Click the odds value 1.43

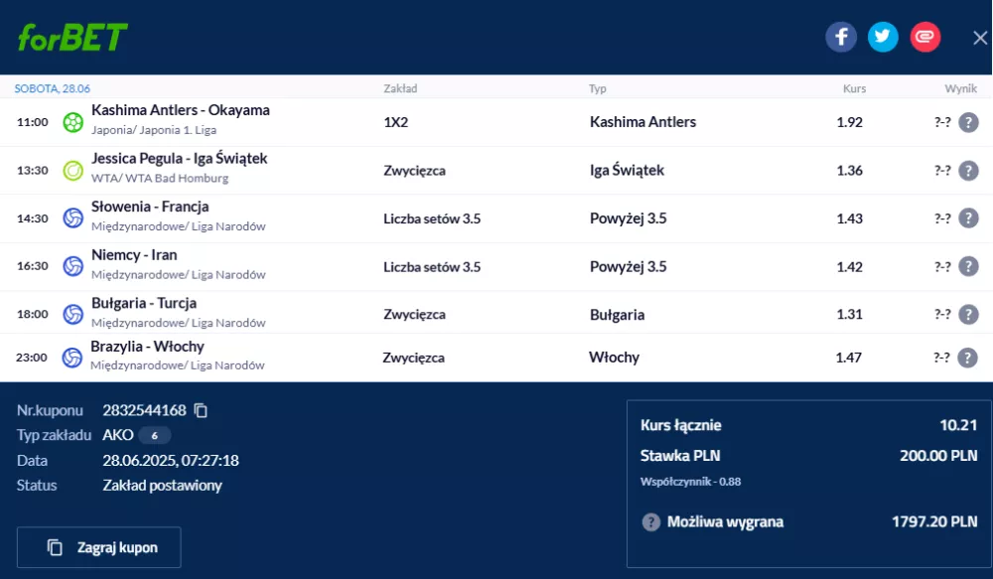tap(849, 218)
